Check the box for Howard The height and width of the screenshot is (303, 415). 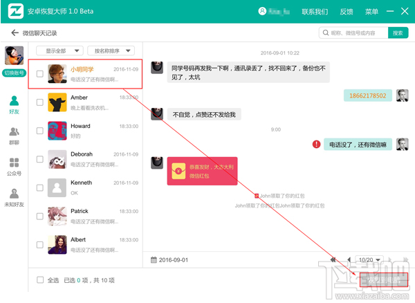40,131
